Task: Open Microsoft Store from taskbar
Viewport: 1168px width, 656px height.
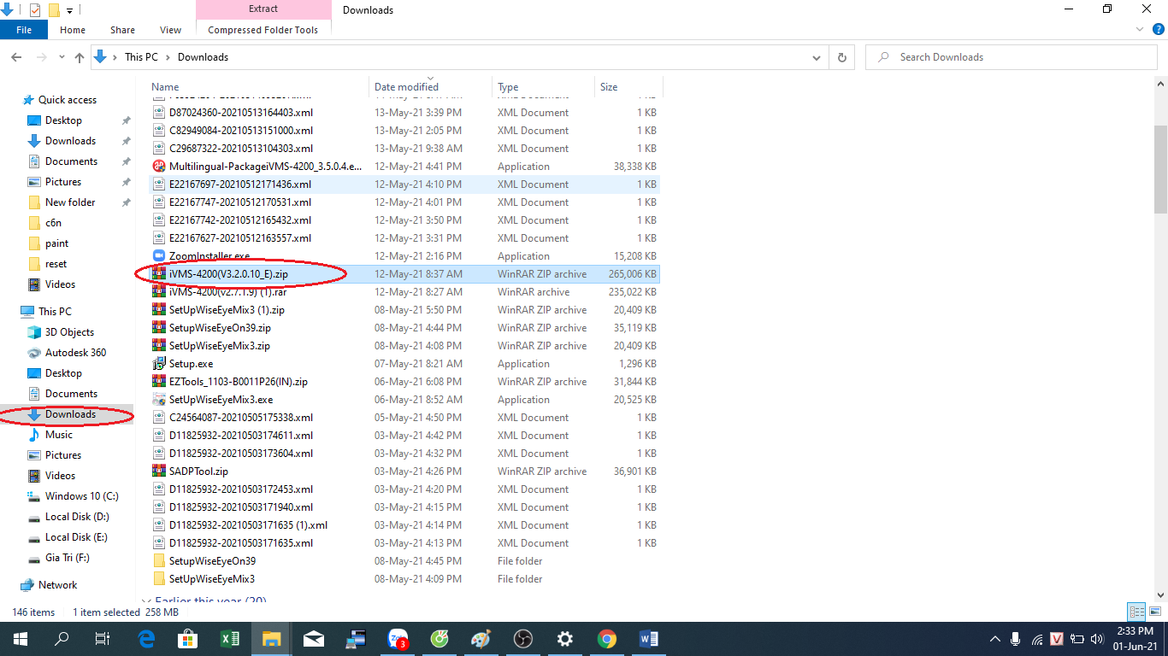Action: click(187, 639)
